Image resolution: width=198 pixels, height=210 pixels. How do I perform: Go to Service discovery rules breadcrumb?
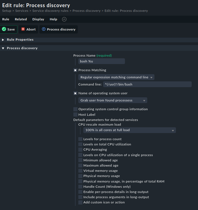point(50,11)
